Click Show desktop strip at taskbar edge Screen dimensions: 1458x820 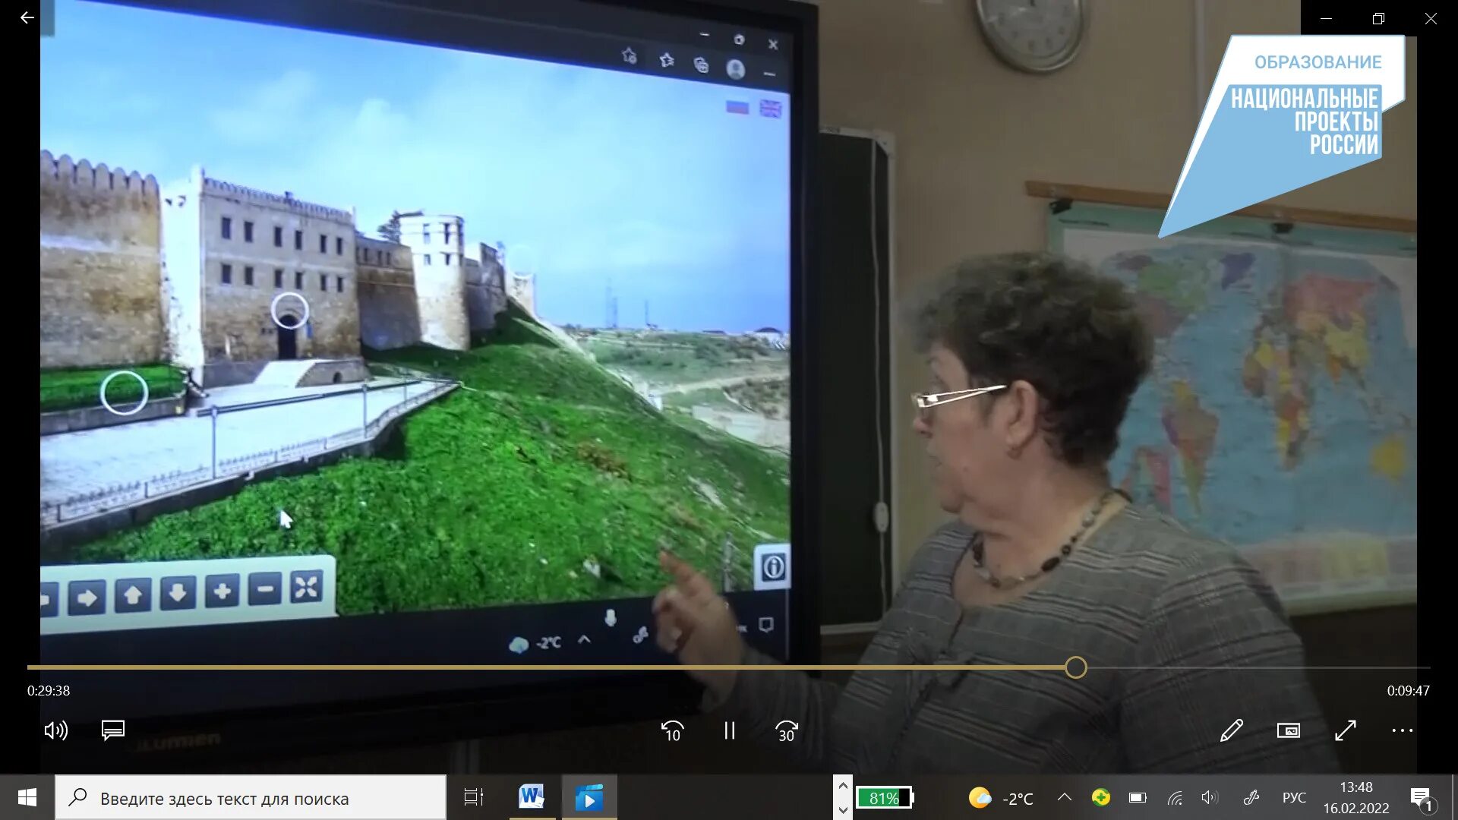click(1454, 797)
